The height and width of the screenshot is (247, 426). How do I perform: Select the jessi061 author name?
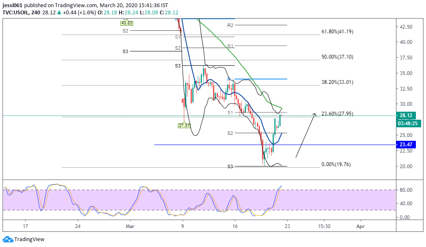tap(13, 5)
